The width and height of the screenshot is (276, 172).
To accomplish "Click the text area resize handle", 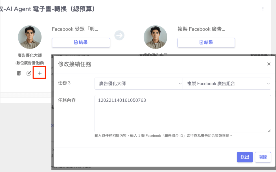I will (x=269, y=131).
